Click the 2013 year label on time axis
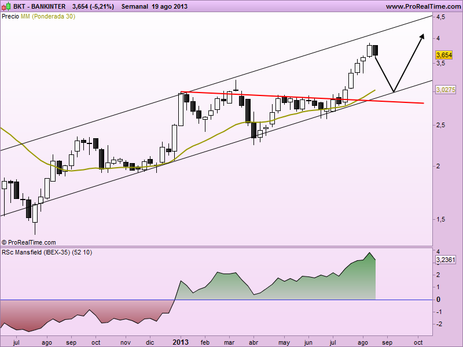 181,342
